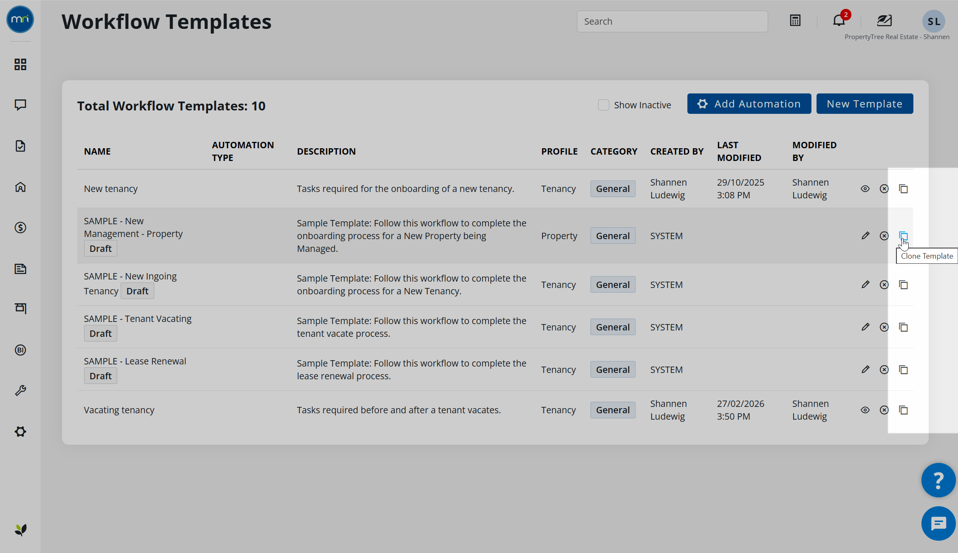Open the dashboard grid icon in sidebar
958x553 pixels.
click(20, 65)
